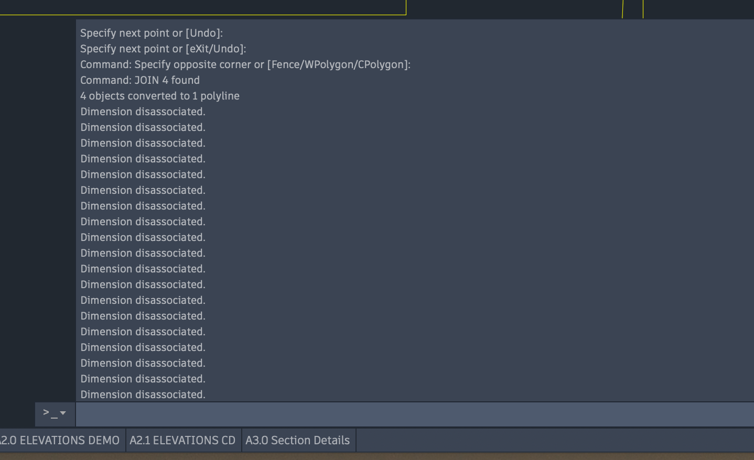754x460 pixels.
Task: Select the topmost 'Dimension disassociated.' message
Action: 143,112
